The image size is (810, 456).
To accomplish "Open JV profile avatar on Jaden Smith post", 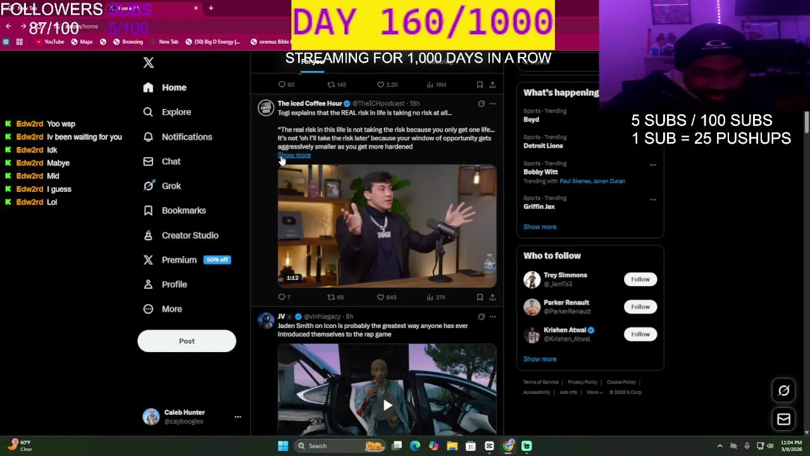I will (266, 320).
